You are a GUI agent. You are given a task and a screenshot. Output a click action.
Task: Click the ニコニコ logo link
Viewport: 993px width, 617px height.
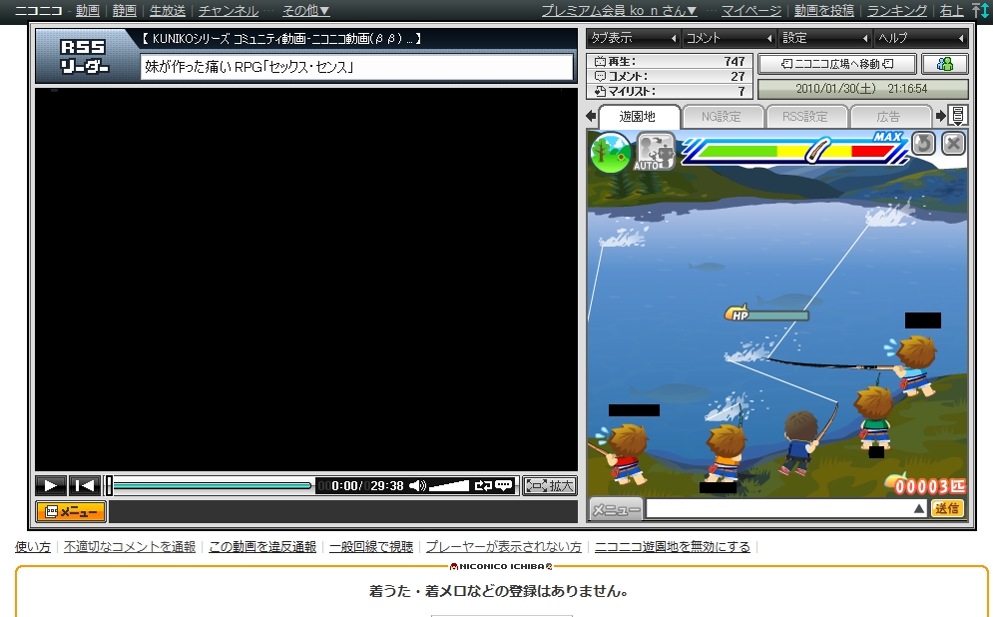(x=38, y=11)
